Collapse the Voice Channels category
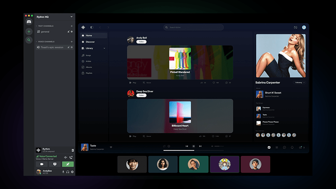This screenshot has height=189, width=336. pyautogui.click(x=45, y=42)
